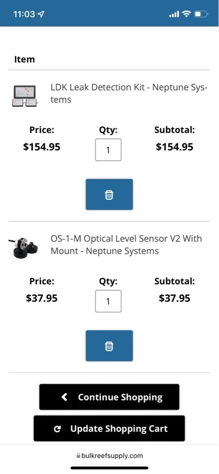This screenshot has width=219, height=474.
Task: Open OS-1-M Optical Level Sensor V2 product link
Action: [126, 245]
